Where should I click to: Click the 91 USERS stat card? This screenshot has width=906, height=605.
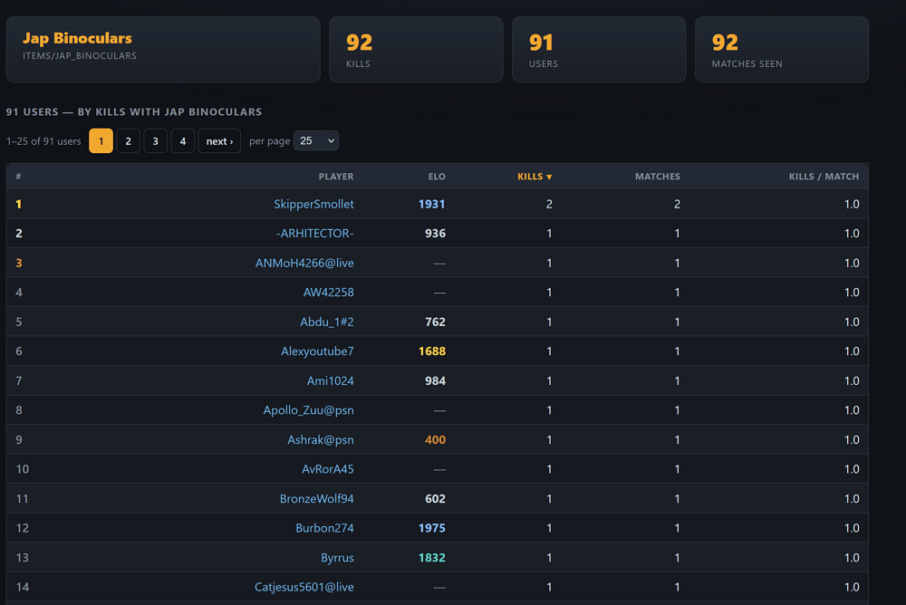(599, 49)
